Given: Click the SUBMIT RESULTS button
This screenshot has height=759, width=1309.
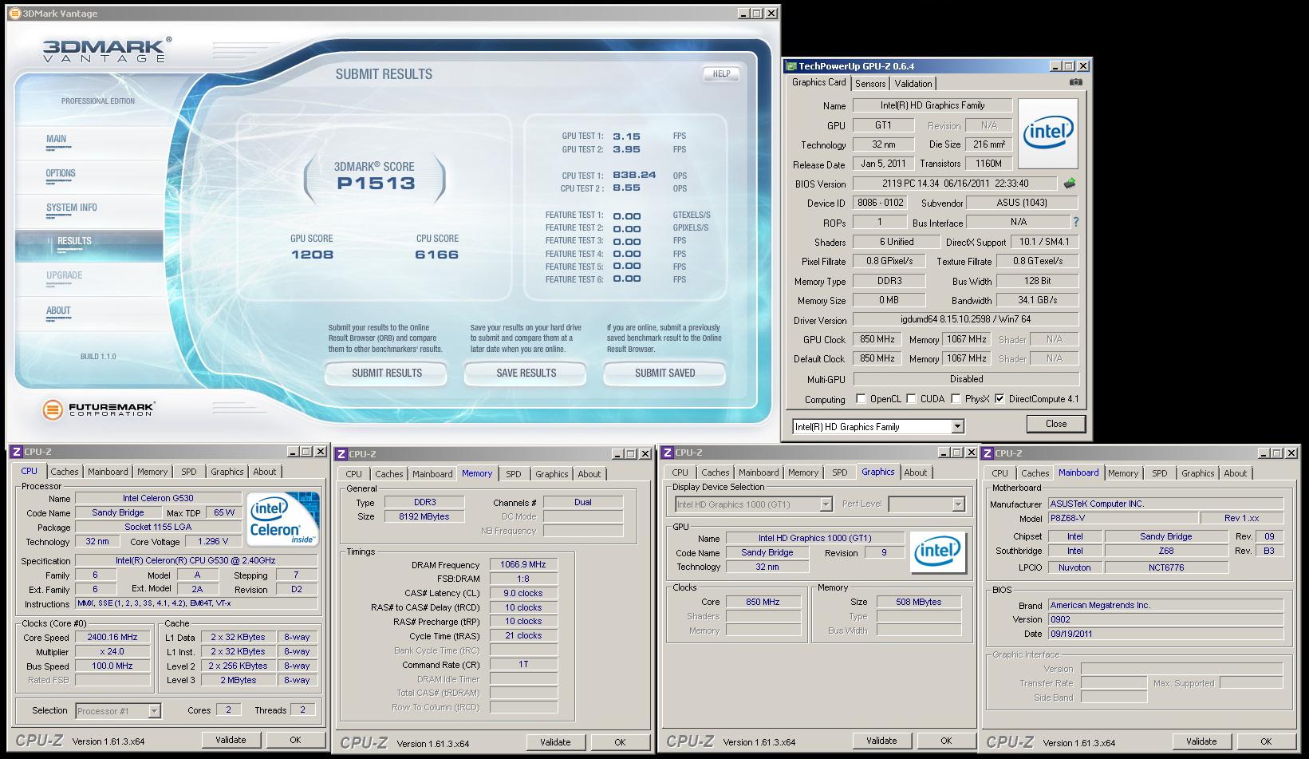Looking at the screenshot, I should pos(387,373).
